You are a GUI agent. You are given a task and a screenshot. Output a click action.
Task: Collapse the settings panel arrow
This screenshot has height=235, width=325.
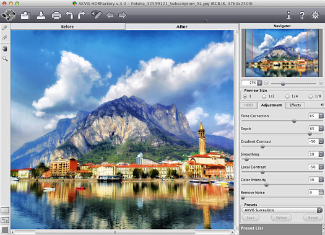point(322,105)
